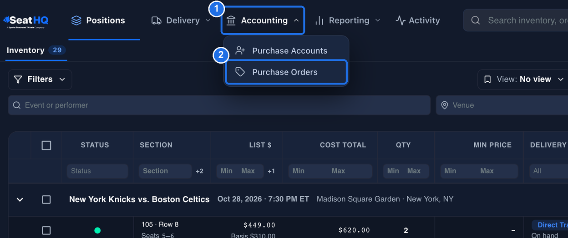Focus the Search inventory field
Viewport: 568px width, 238px height.
(516, 20)
